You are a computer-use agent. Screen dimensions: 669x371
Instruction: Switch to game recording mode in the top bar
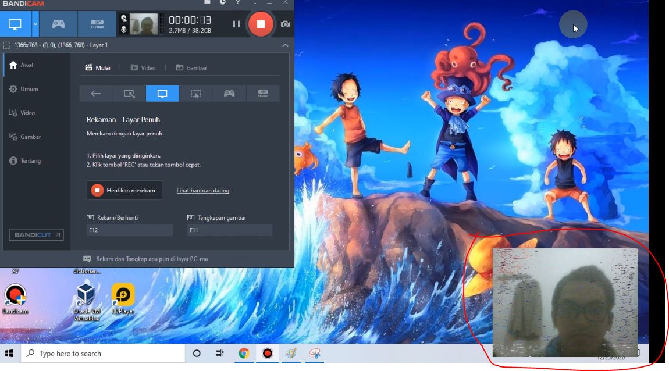[58, 24]
